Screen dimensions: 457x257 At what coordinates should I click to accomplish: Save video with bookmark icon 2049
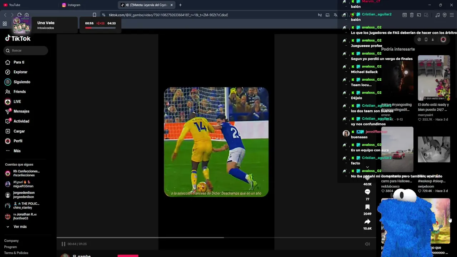click(x=367, y=207)
